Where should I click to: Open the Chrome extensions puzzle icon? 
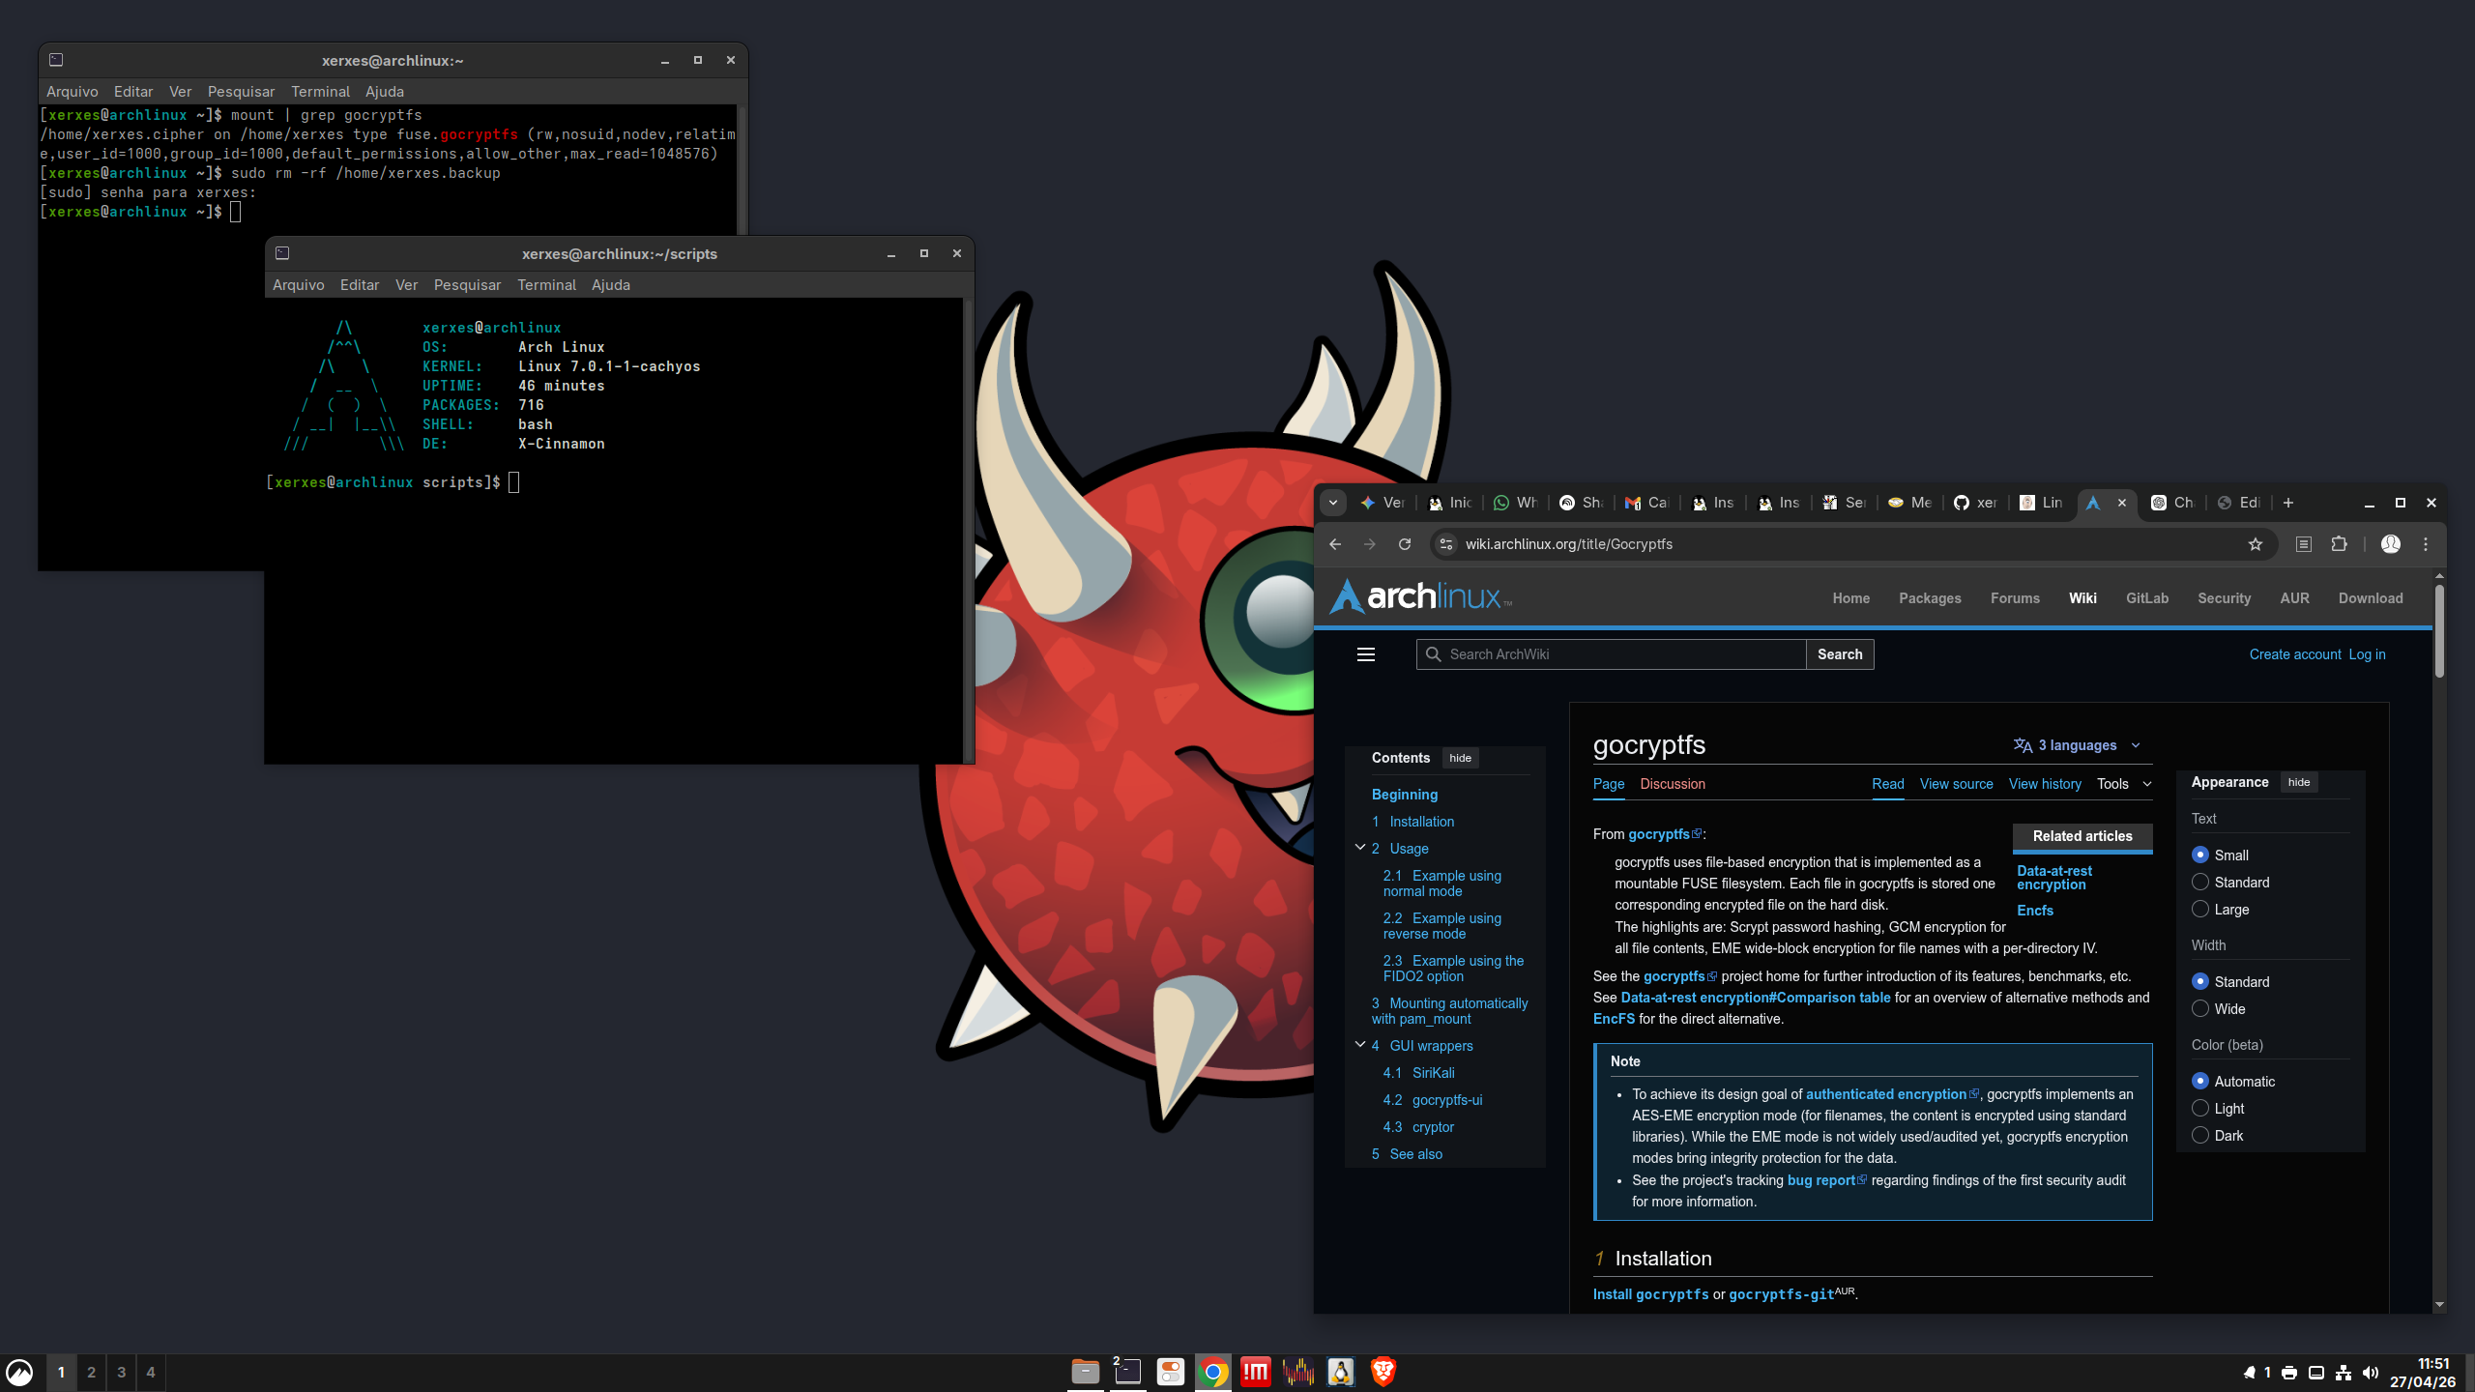2339,544
